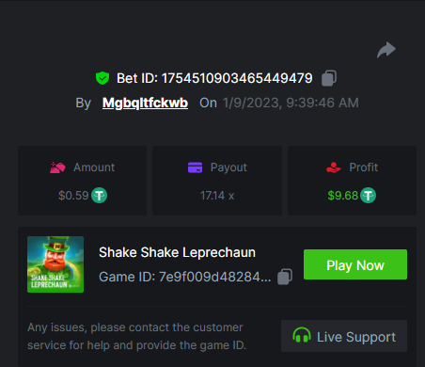Click the bet date and time text
Screen dimensions: 425x367
291,103
